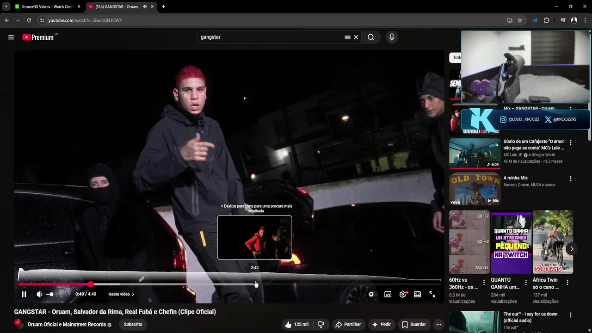Go forward in browser history
This screenshot has width=592, height=333.
coord(18,20)
